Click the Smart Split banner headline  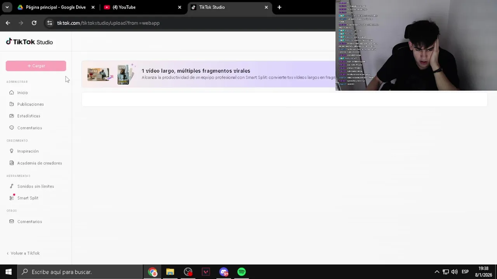pos(196,71)
